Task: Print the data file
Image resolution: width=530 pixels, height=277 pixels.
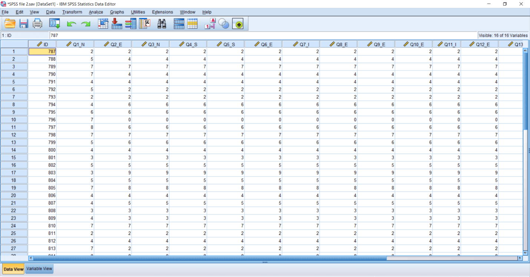Action: coord(37,23)
